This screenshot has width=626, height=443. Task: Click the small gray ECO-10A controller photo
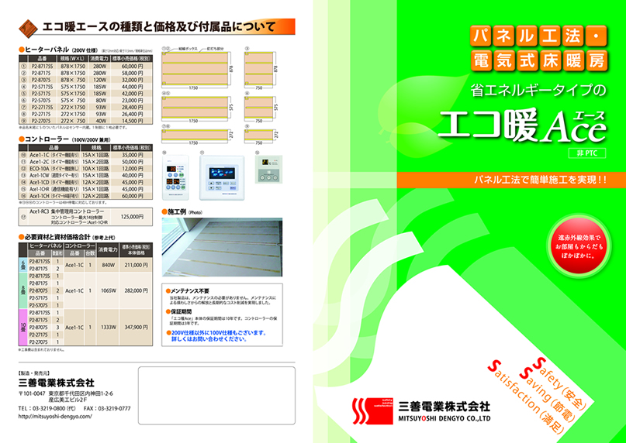point(268,169)
